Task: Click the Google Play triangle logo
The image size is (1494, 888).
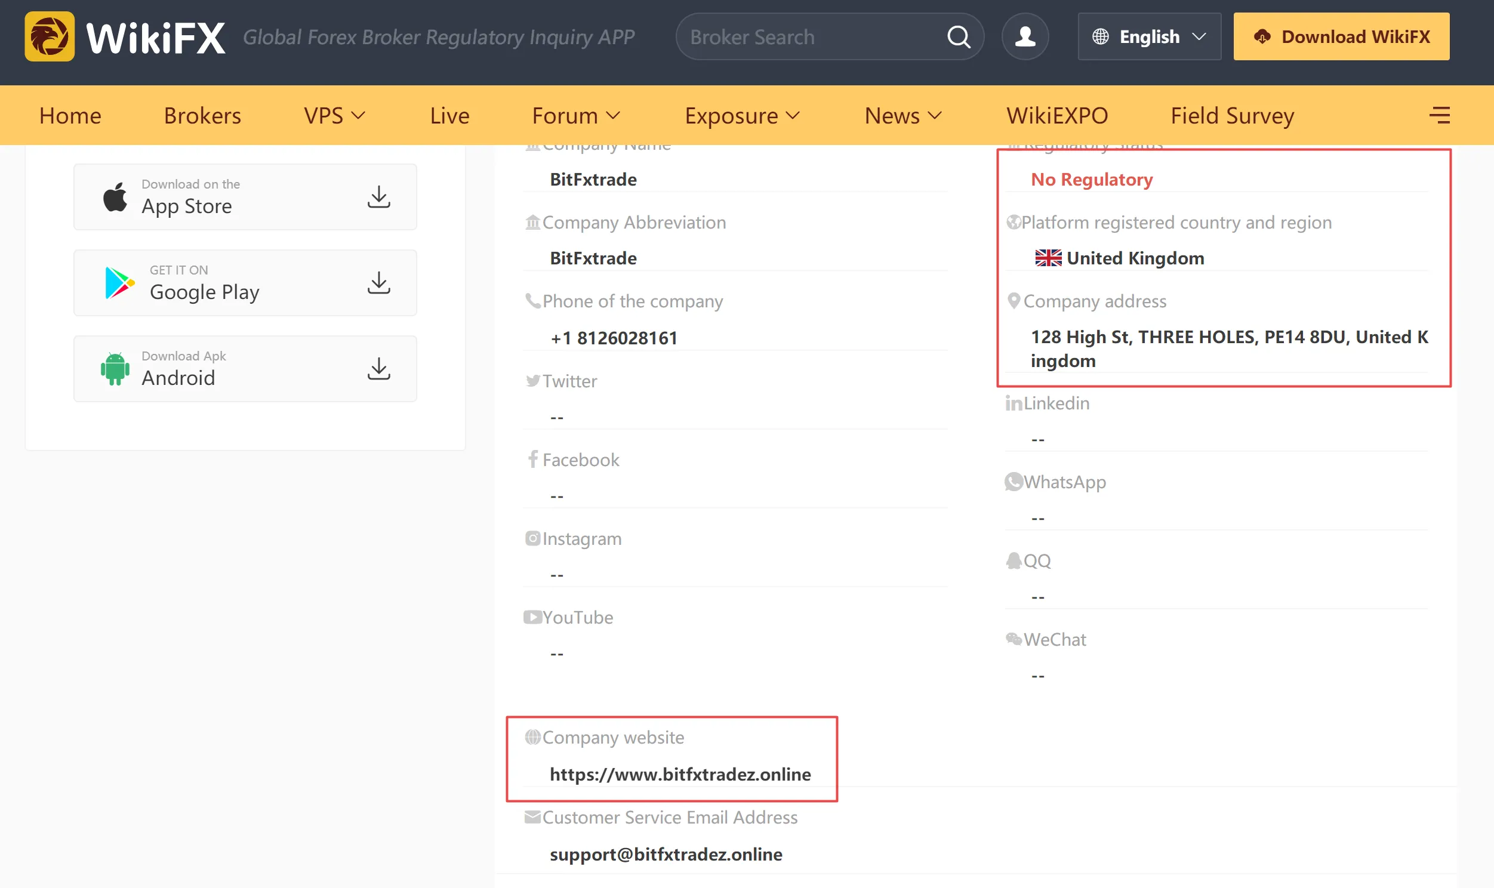Action: click(119, 282)
